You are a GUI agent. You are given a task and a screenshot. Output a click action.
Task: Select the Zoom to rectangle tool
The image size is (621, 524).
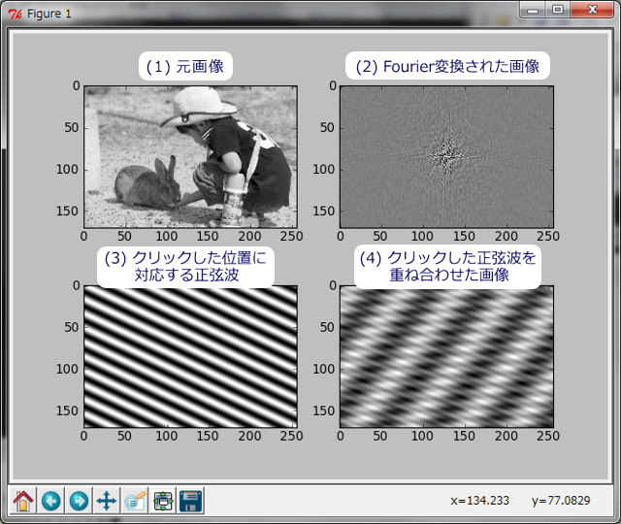click(x=135, y=501)
